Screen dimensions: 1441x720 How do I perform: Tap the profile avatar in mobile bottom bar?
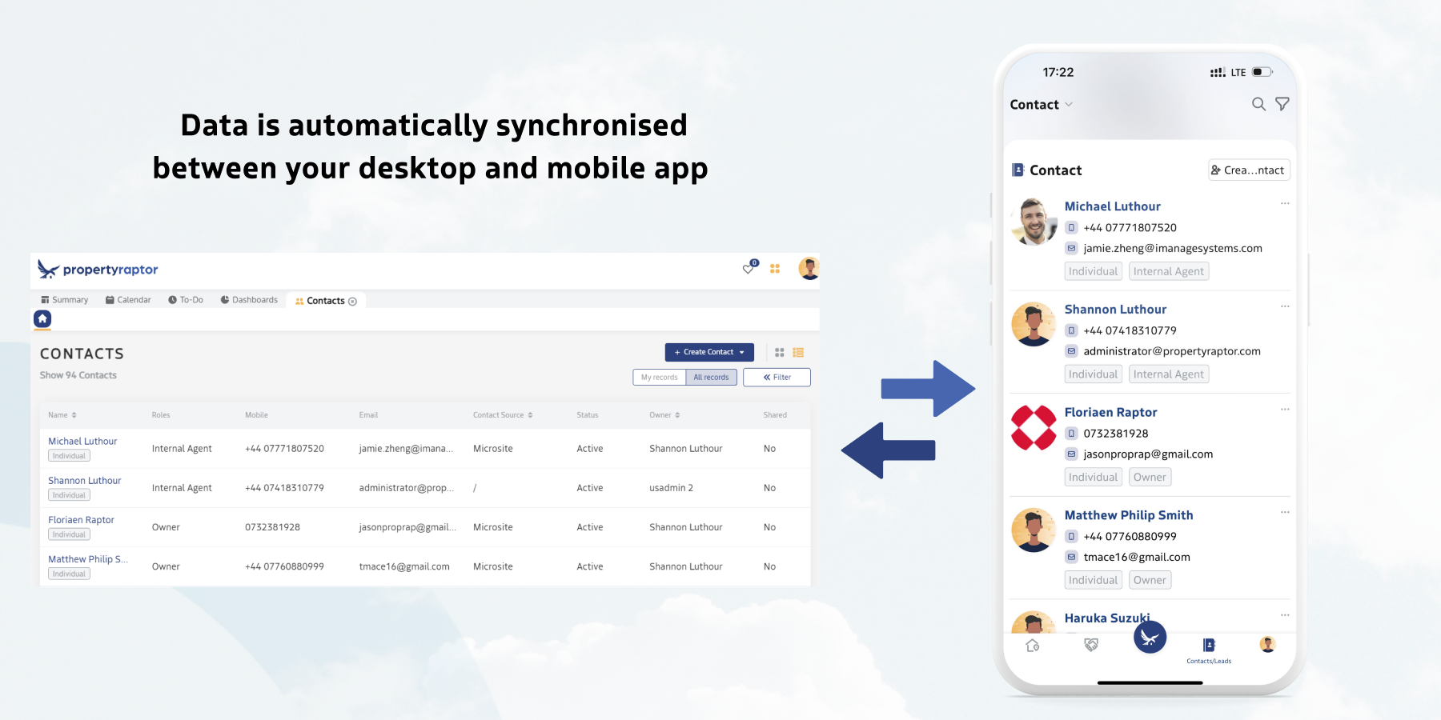(x=1267, y=645)
